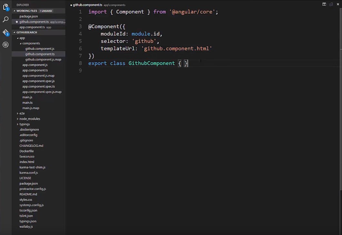Collapse the Working Files section
This screenshot has width=342, height=235.
click(15, 11)
